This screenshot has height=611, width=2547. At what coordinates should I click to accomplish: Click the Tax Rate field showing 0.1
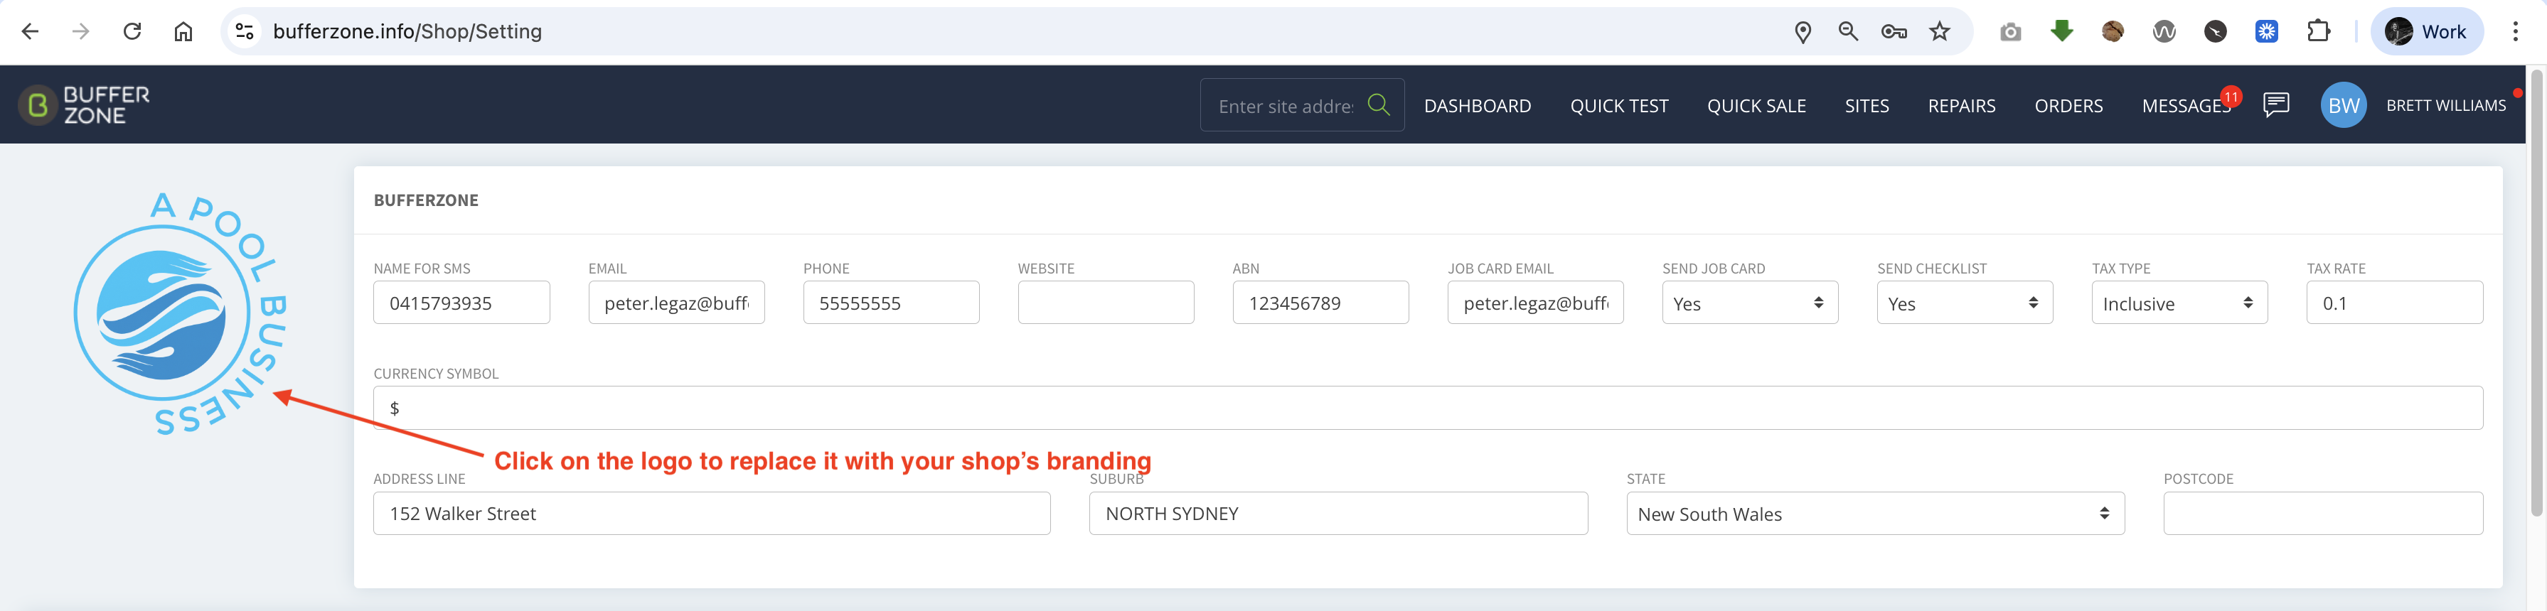click(2393, 303)
